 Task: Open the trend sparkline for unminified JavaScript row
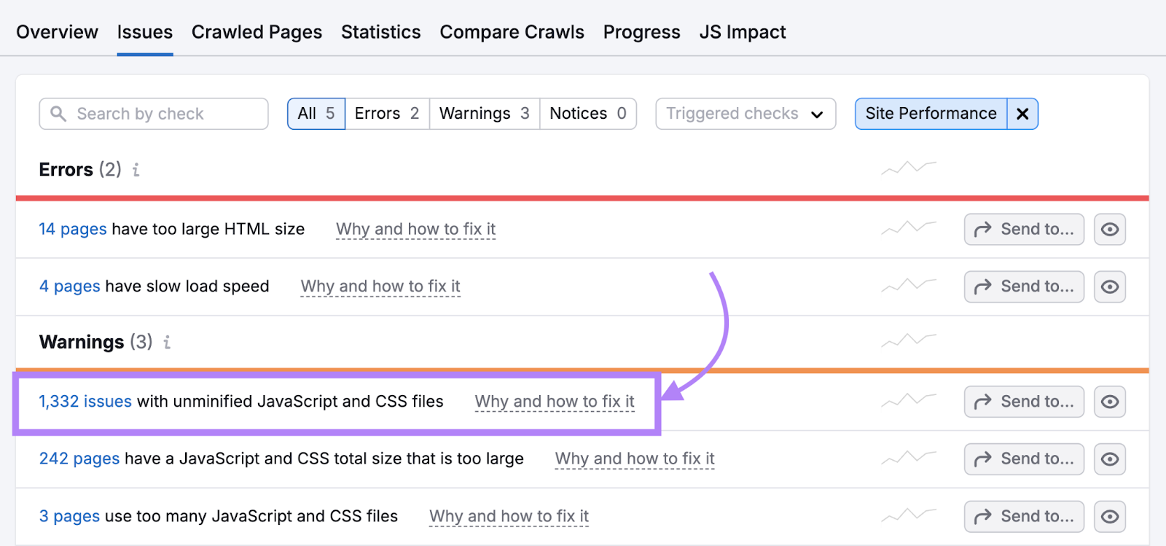[x=908, y=400]
